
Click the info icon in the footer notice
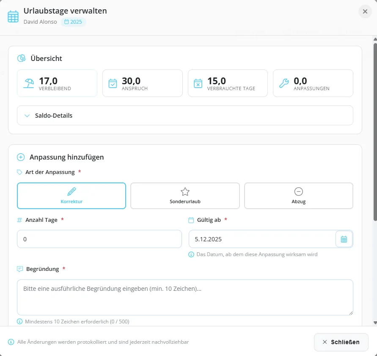click(11, 342)
